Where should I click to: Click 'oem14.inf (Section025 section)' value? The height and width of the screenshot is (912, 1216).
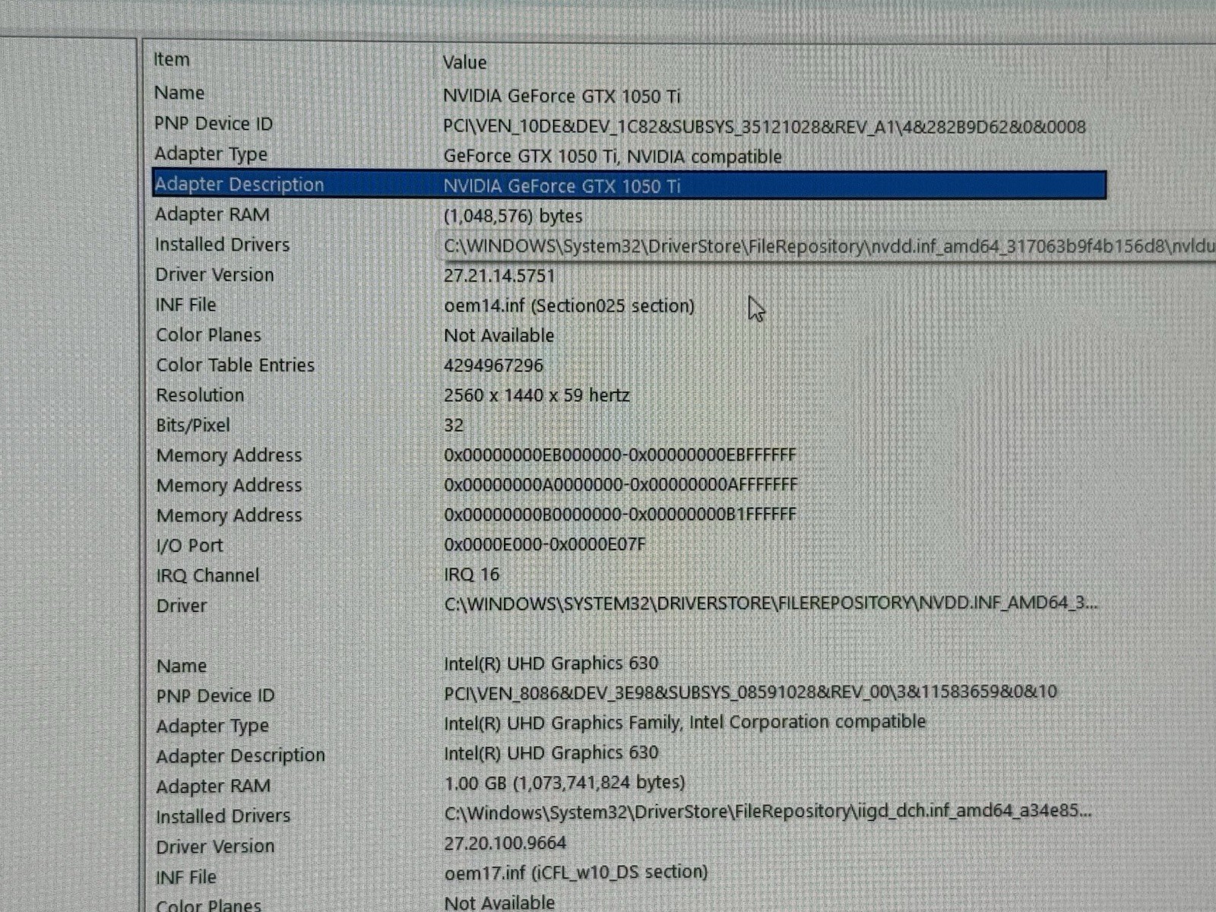(569, 306)
